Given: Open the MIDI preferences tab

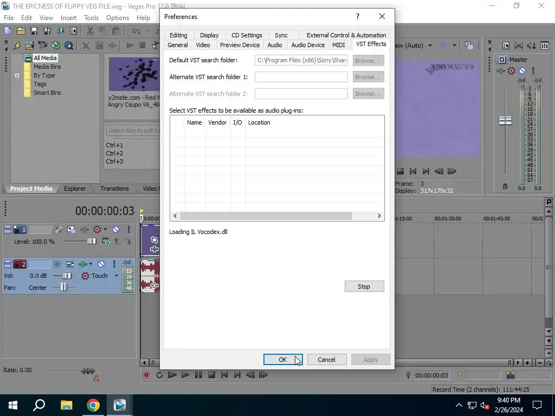Looking at the screenshot, I should [x=338, y=45].
